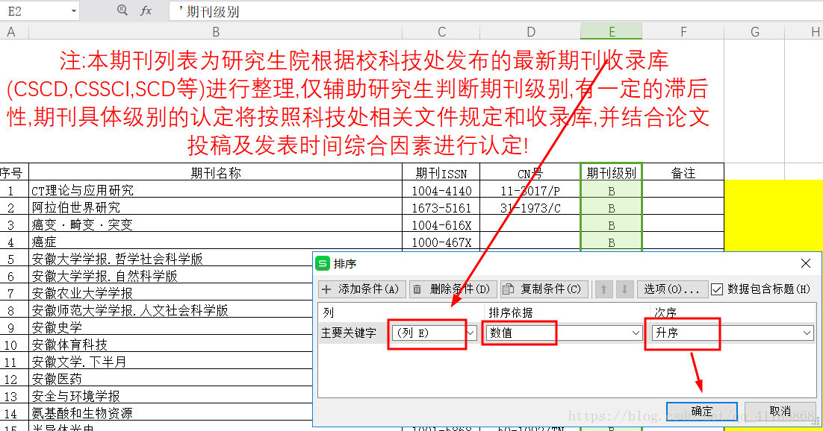Click 添加条件(A) button in sort dialog

tap(361, 289)
